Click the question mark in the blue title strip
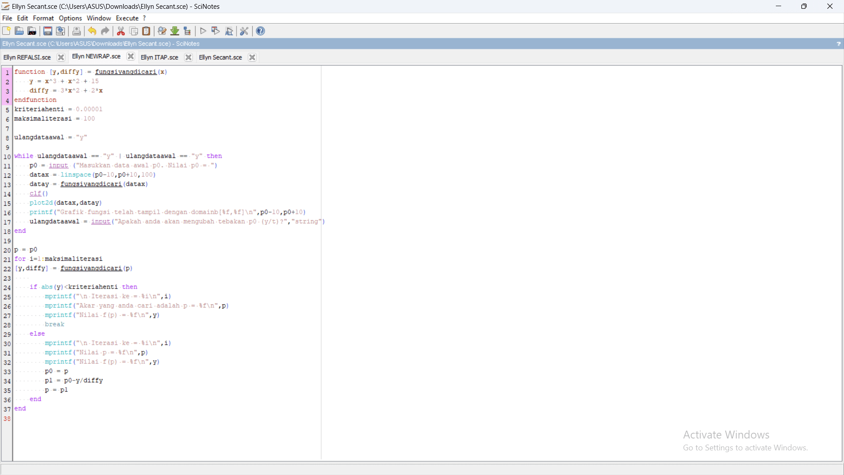 (838, 44)
